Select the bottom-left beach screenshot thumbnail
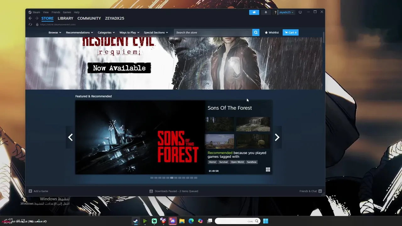Viewport: 402px width, 226px height. click(x=220, y=141)
